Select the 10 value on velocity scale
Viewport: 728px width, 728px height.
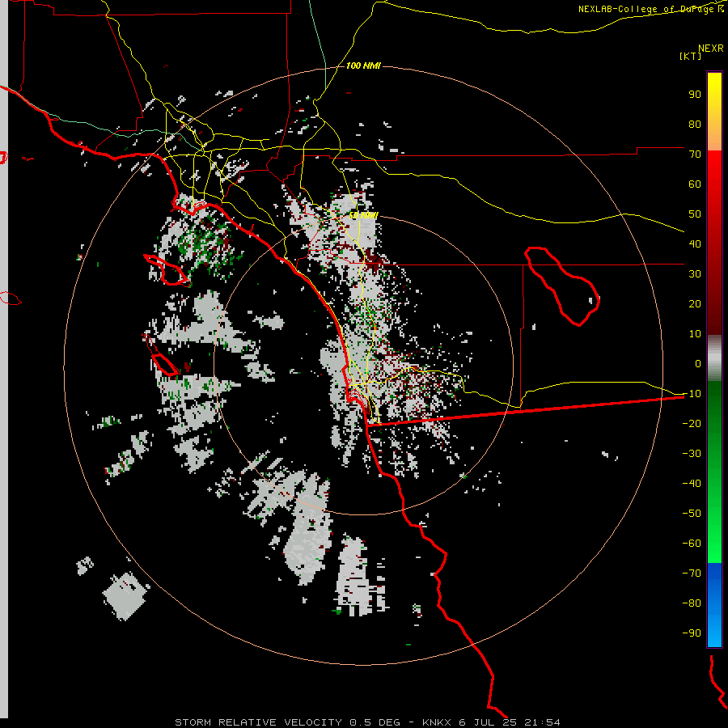(695, 334)
